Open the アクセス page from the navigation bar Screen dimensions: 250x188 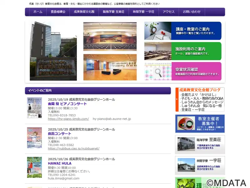(x=169, y=12)
